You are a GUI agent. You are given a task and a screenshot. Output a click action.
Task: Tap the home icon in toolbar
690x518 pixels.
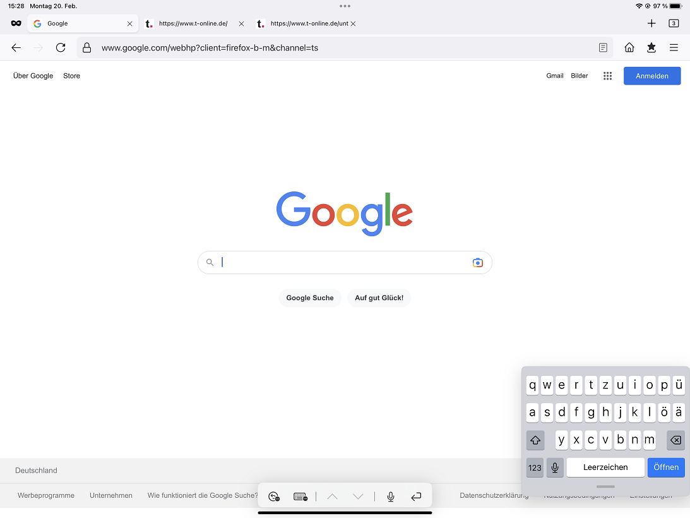point(629,47)
